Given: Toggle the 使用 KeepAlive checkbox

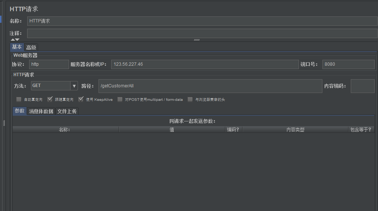Looking at the screenshot, I should (x=81, y=100).
